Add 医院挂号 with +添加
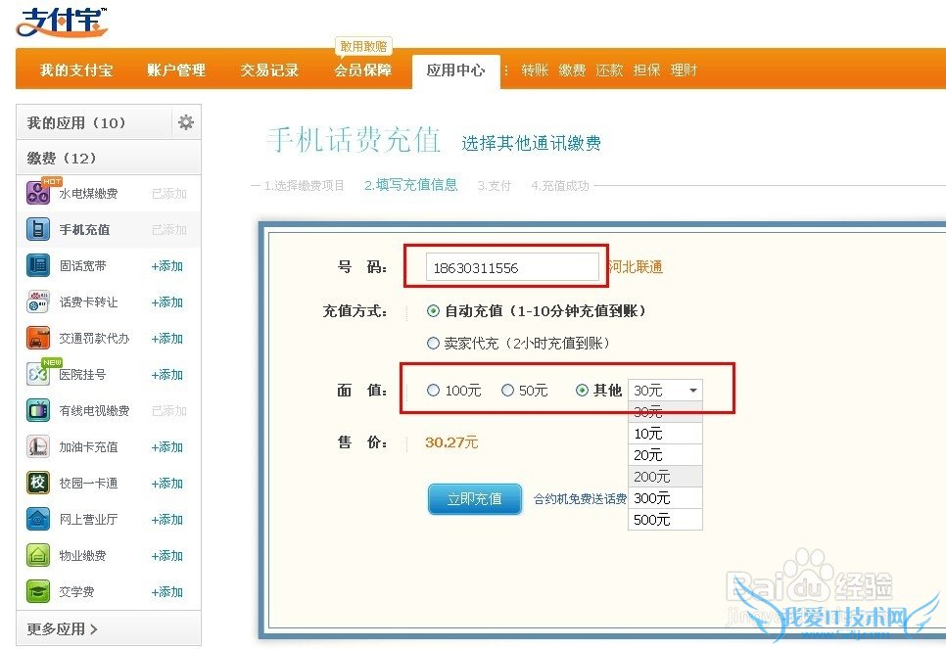The image size is (946, 649). (x=167, y=375)
